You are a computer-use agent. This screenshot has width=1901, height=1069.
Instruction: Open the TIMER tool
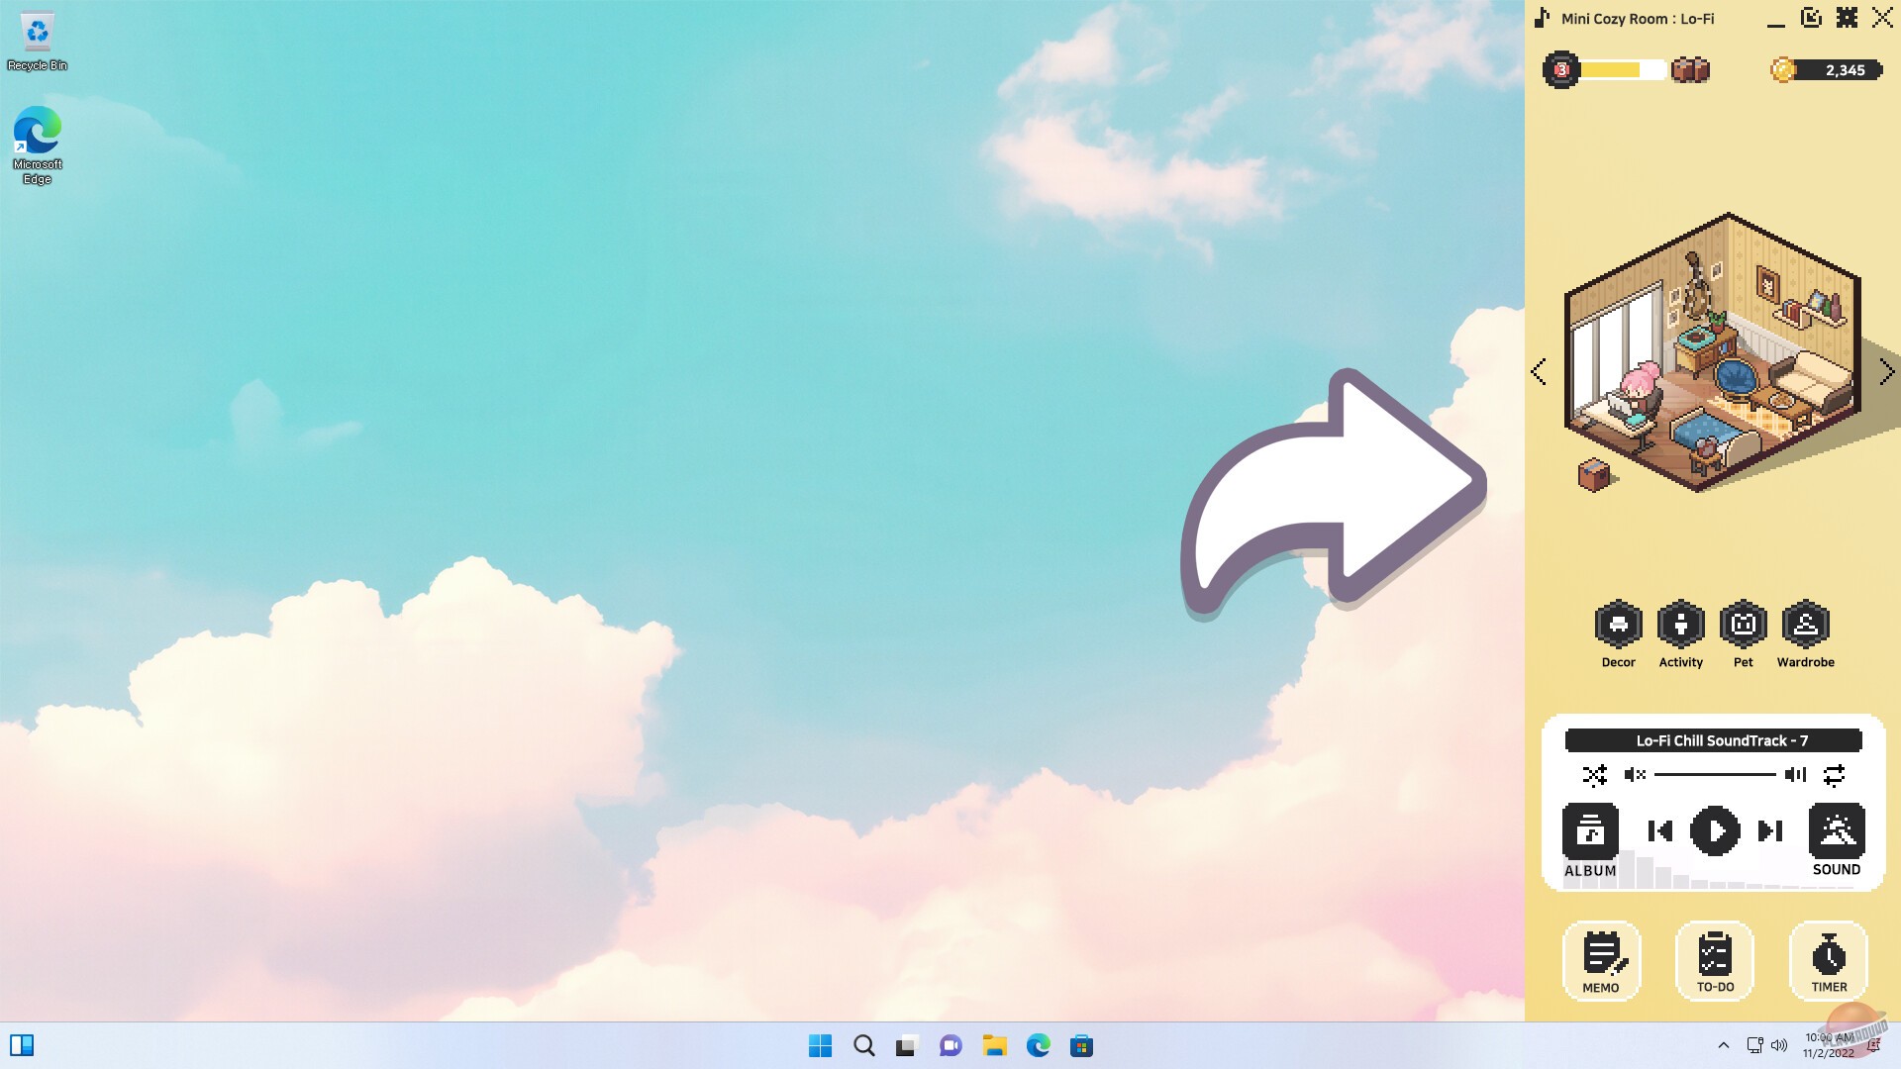[x=1829, y=960]
